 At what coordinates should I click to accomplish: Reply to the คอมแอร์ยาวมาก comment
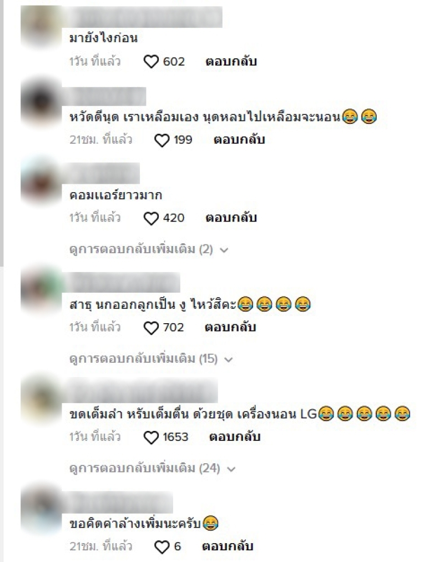[231, 218]
